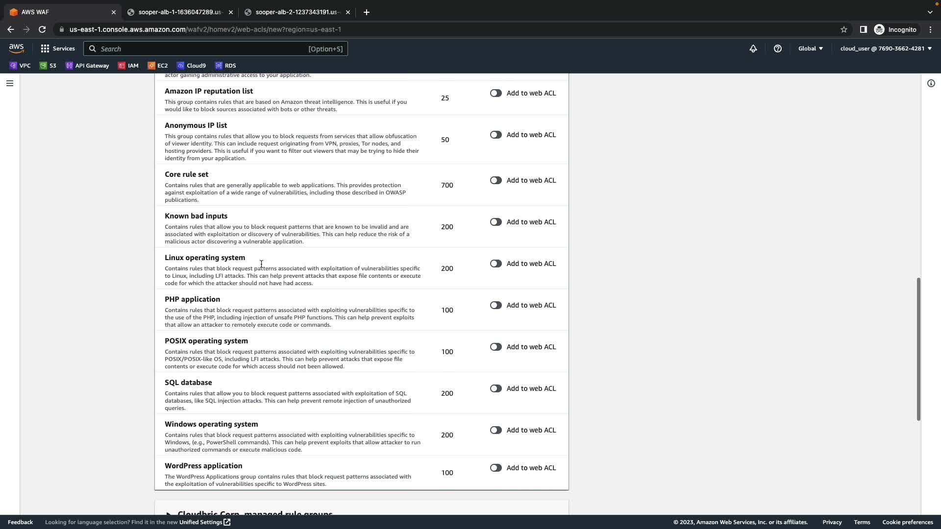Click the info panel icon
Image resolution: width=941 pixels, height=529 pixels.
[x=931, y=83]
